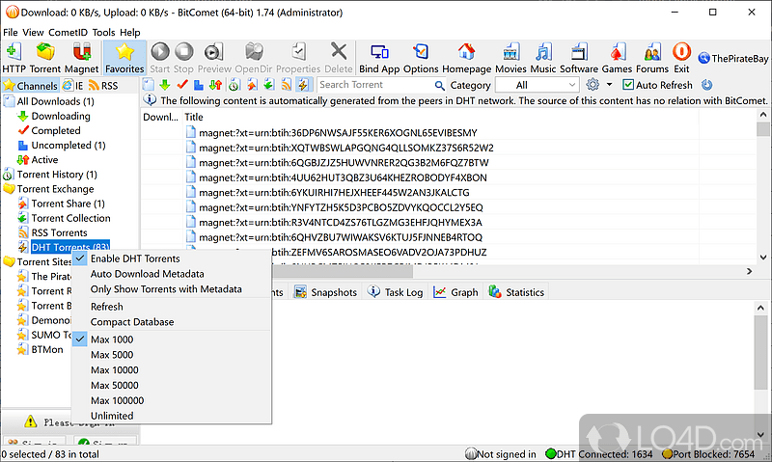Image resolution: width=772 pixels, height=462 pixels.
Task: Open the Forums toolbar item
Action: [652, 58]
